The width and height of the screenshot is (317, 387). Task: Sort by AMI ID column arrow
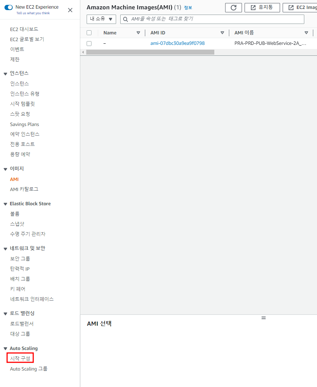[222, 33]
